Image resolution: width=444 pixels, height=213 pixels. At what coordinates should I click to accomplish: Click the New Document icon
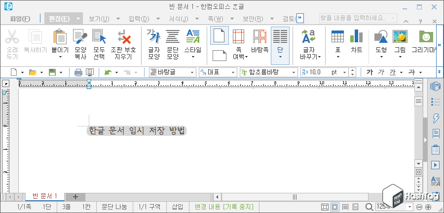(x=14, y=73)
